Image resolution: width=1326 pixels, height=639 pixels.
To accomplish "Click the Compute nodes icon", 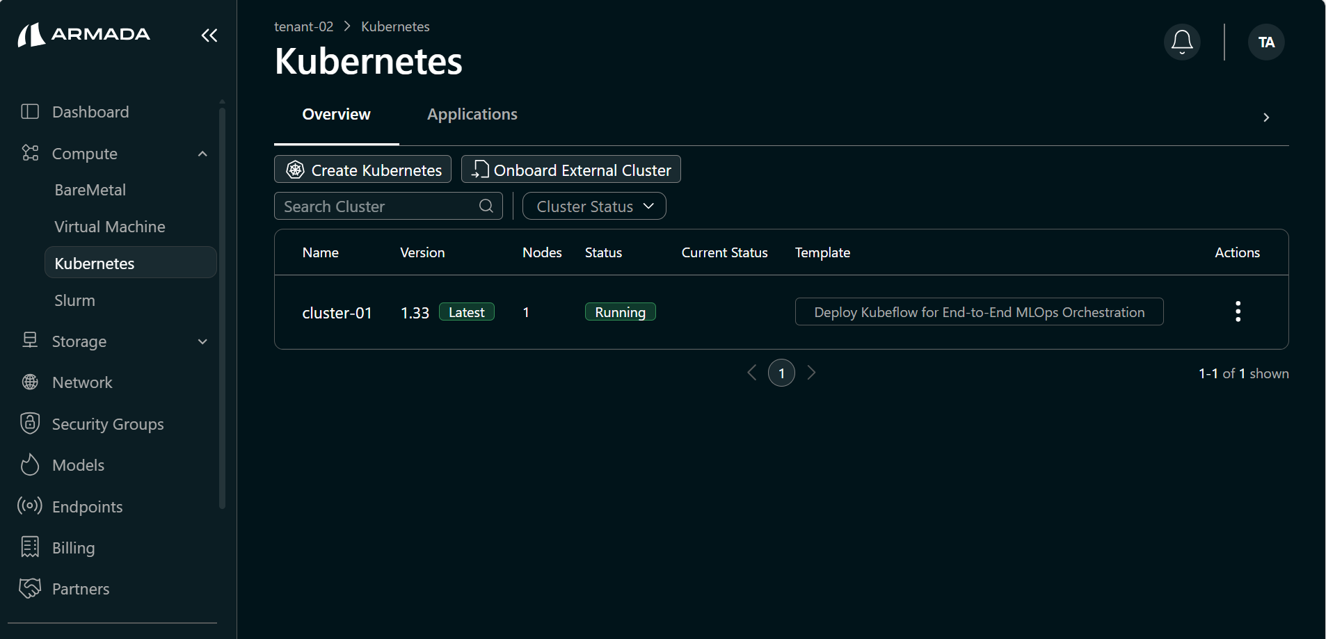I will 30,153.
